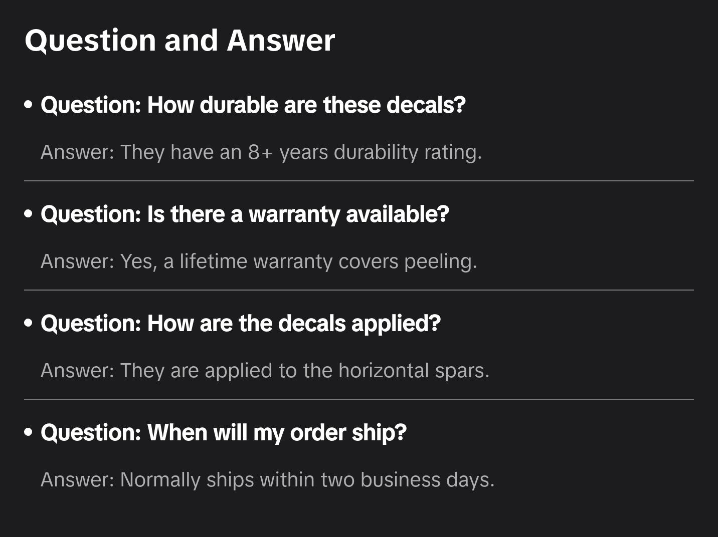
Task: Click the "Answer:" label before "They are applied"
Action: pyautogui.click(x=78, y=371)
